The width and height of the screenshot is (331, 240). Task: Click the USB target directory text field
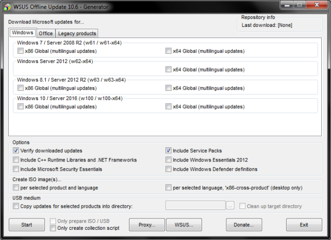click(196, 205)
